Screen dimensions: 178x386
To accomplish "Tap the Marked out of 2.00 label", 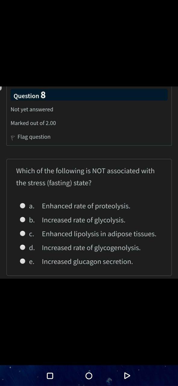I will click(x=33, y=123).
